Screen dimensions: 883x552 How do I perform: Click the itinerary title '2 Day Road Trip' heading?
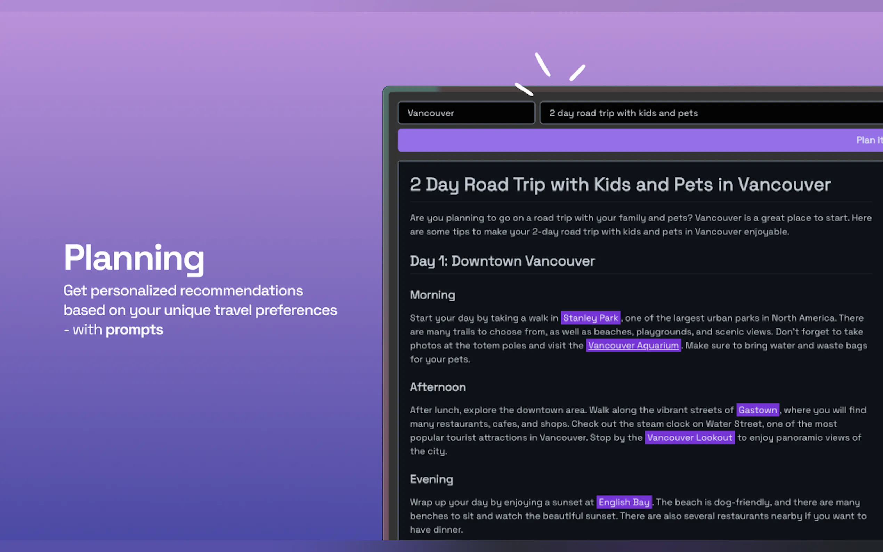620,185
